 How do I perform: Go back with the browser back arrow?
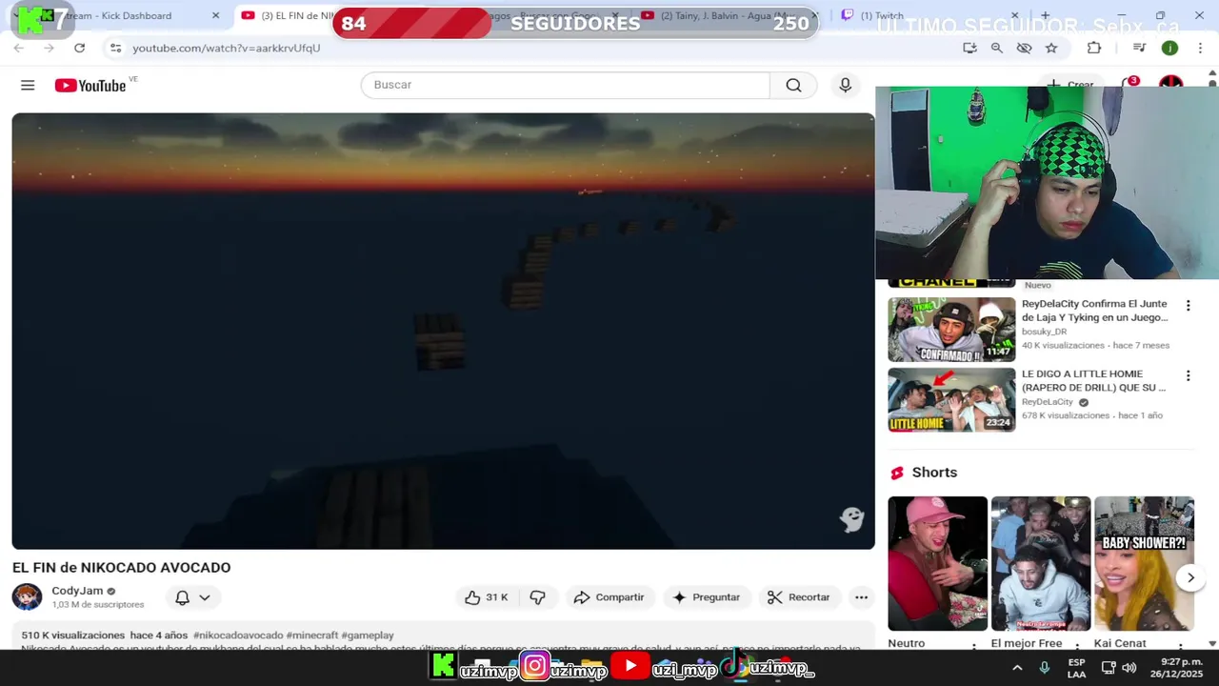coord(19,48)
